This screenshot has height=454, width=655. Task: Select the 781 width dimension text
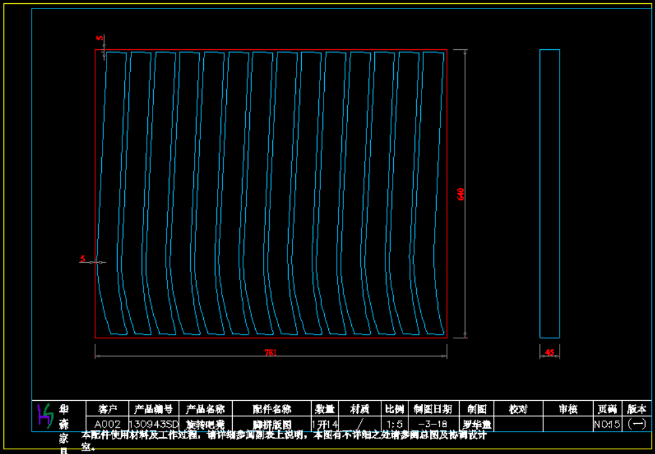tap(270, 353)
